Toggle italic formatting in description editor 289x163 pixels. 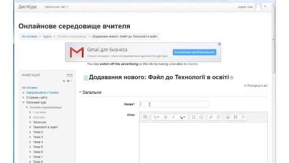click(x=173, y=117)
